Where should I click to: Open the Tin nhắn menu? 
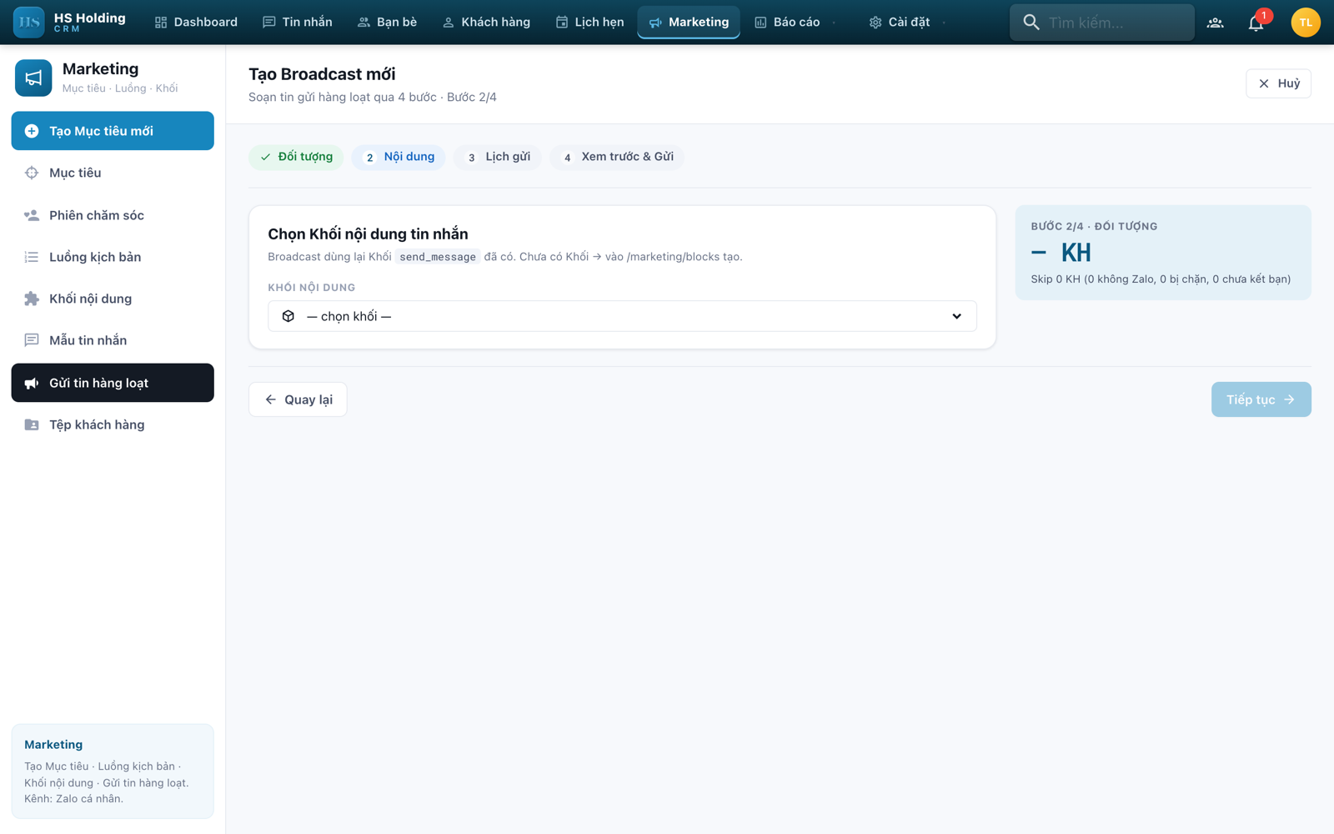(297, 23)
